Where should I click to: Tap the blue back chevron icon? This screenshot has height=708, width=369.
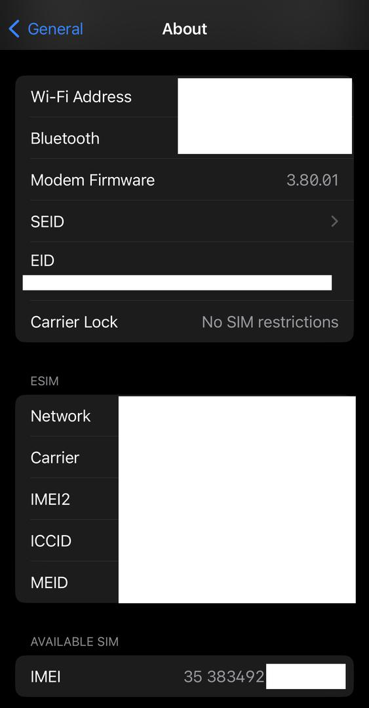coord(14,29)
